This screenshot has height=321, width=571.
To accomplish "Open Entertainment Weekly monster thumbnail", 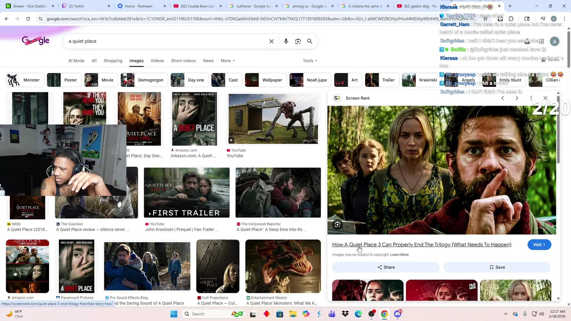I will coord(283,266).
